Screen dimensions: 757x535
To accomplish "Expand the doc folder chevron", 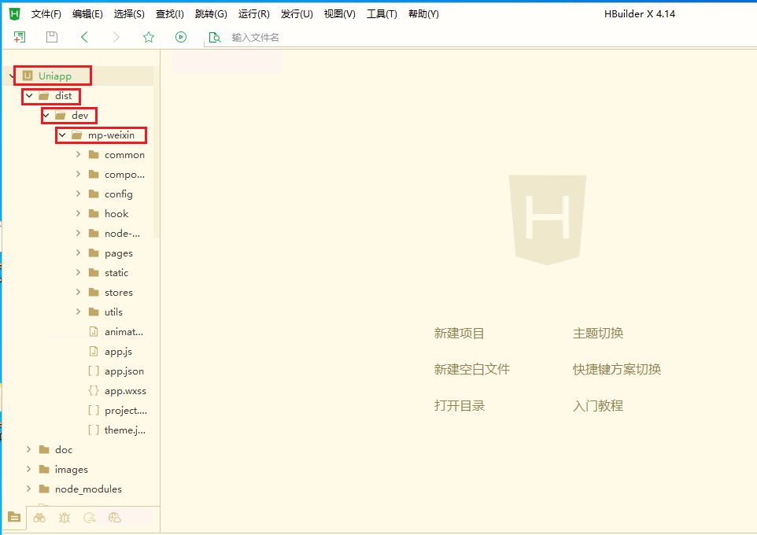I will (28, 449).
